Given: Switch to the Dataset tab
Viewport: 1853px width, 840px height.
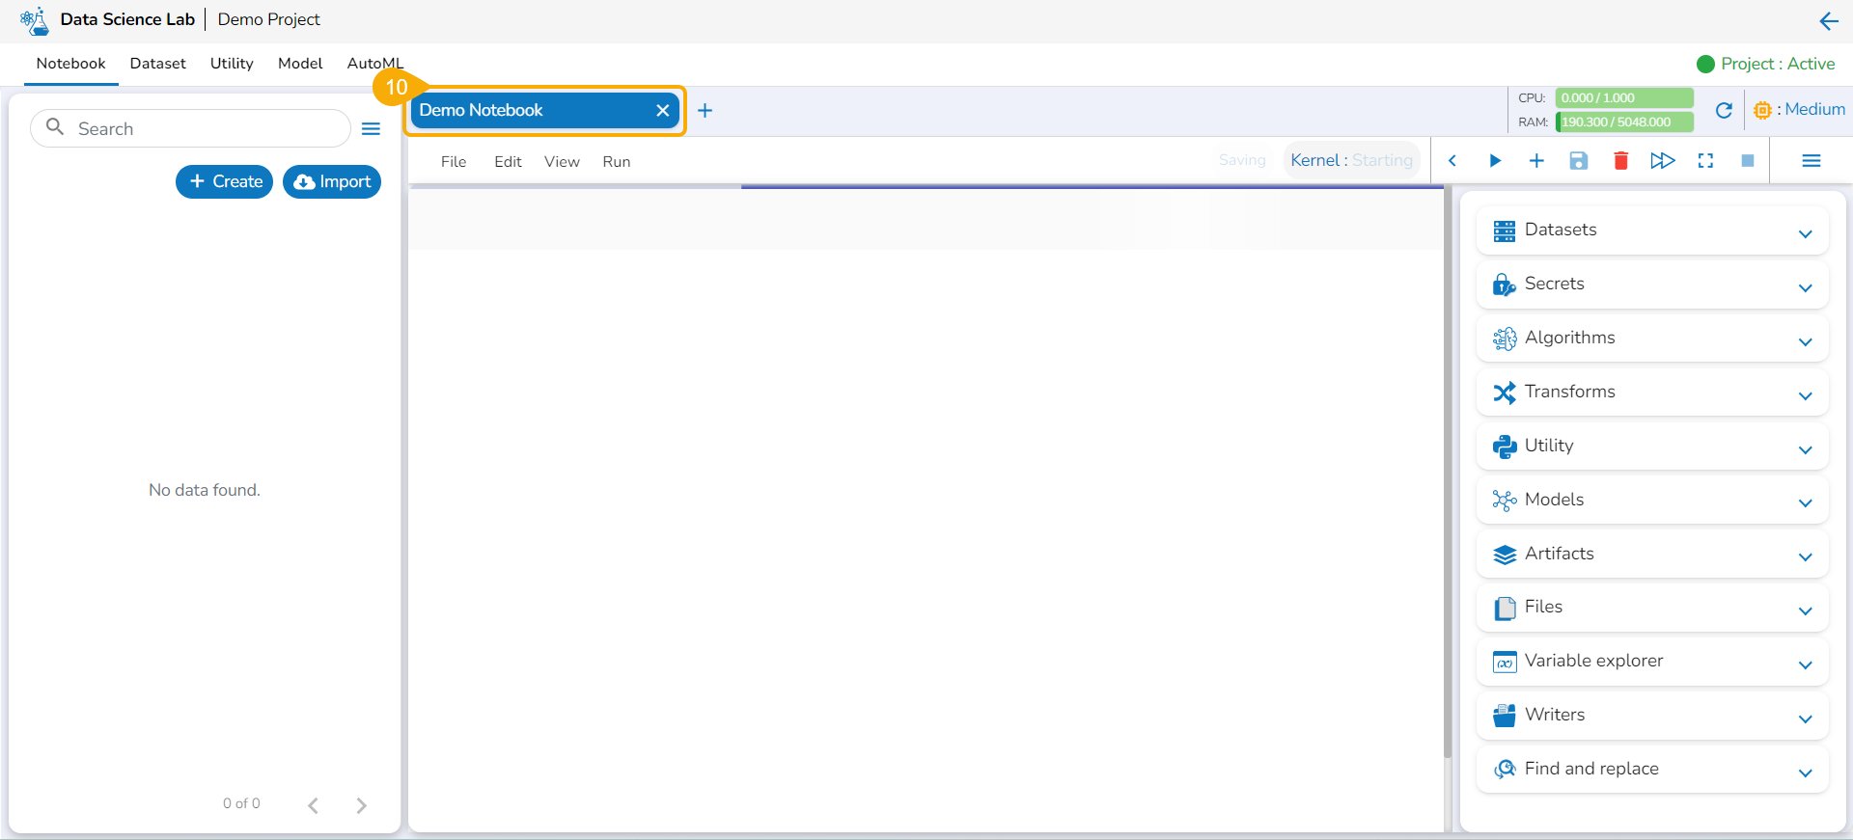Looking at the screenshot, I should tap(158, 64).
